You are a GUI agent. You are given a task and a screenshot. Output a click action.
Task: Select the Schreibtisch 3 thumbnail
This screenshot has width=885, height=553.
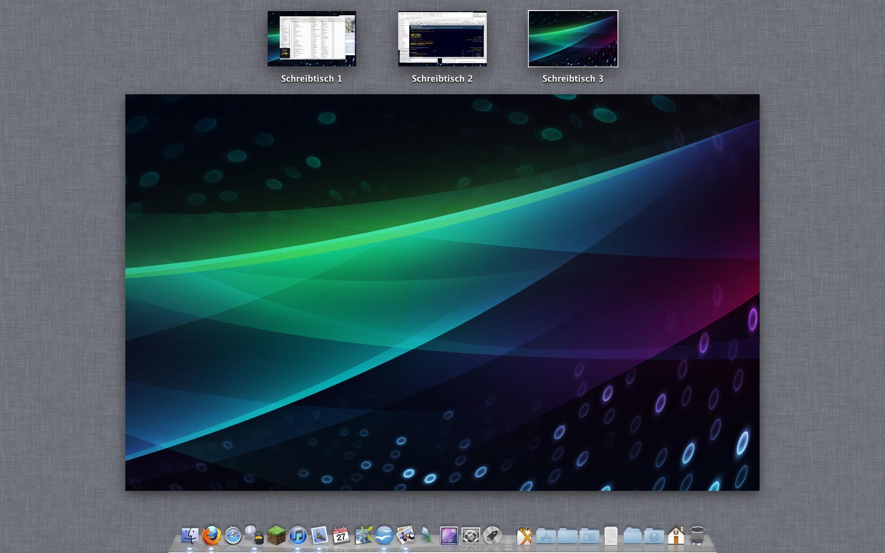573,39
